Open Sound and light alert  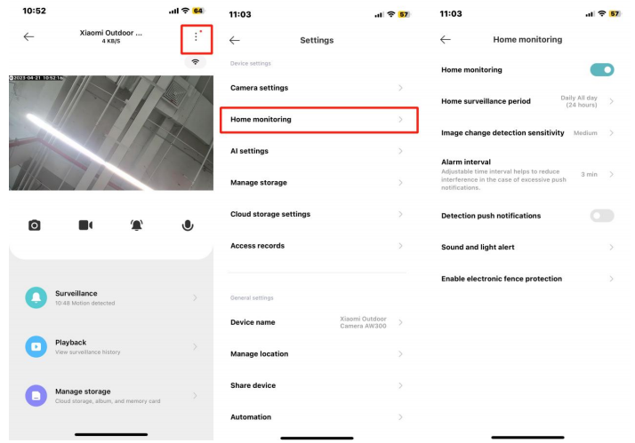(x=527, y=247)
